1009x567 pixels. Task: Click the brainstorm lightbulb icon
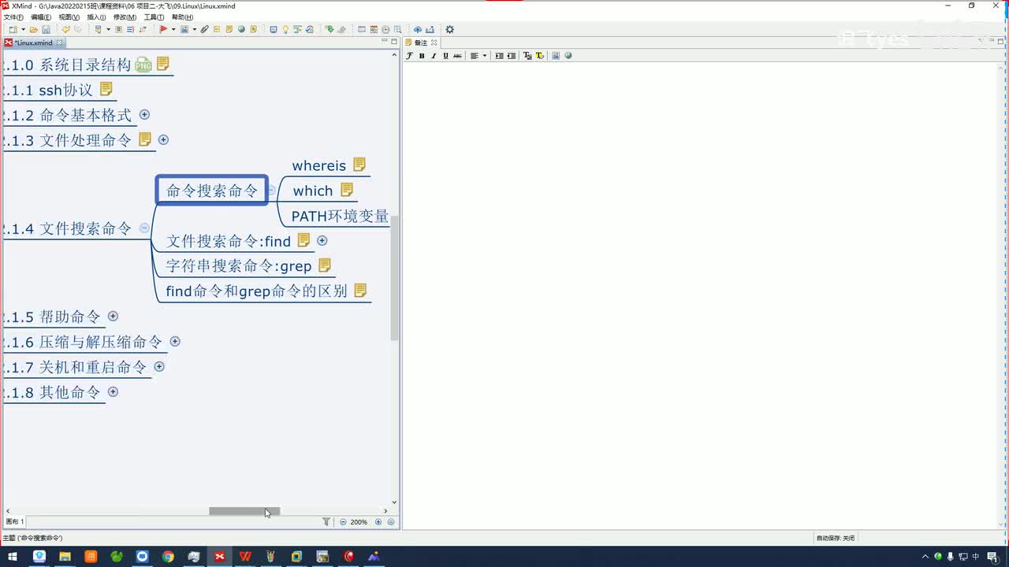pyautogui.click(x=285, y=30)
